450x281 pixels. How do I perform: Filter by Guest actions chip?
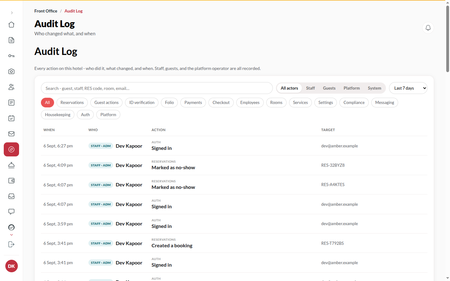pyautogui.click(x=107, y=102)
